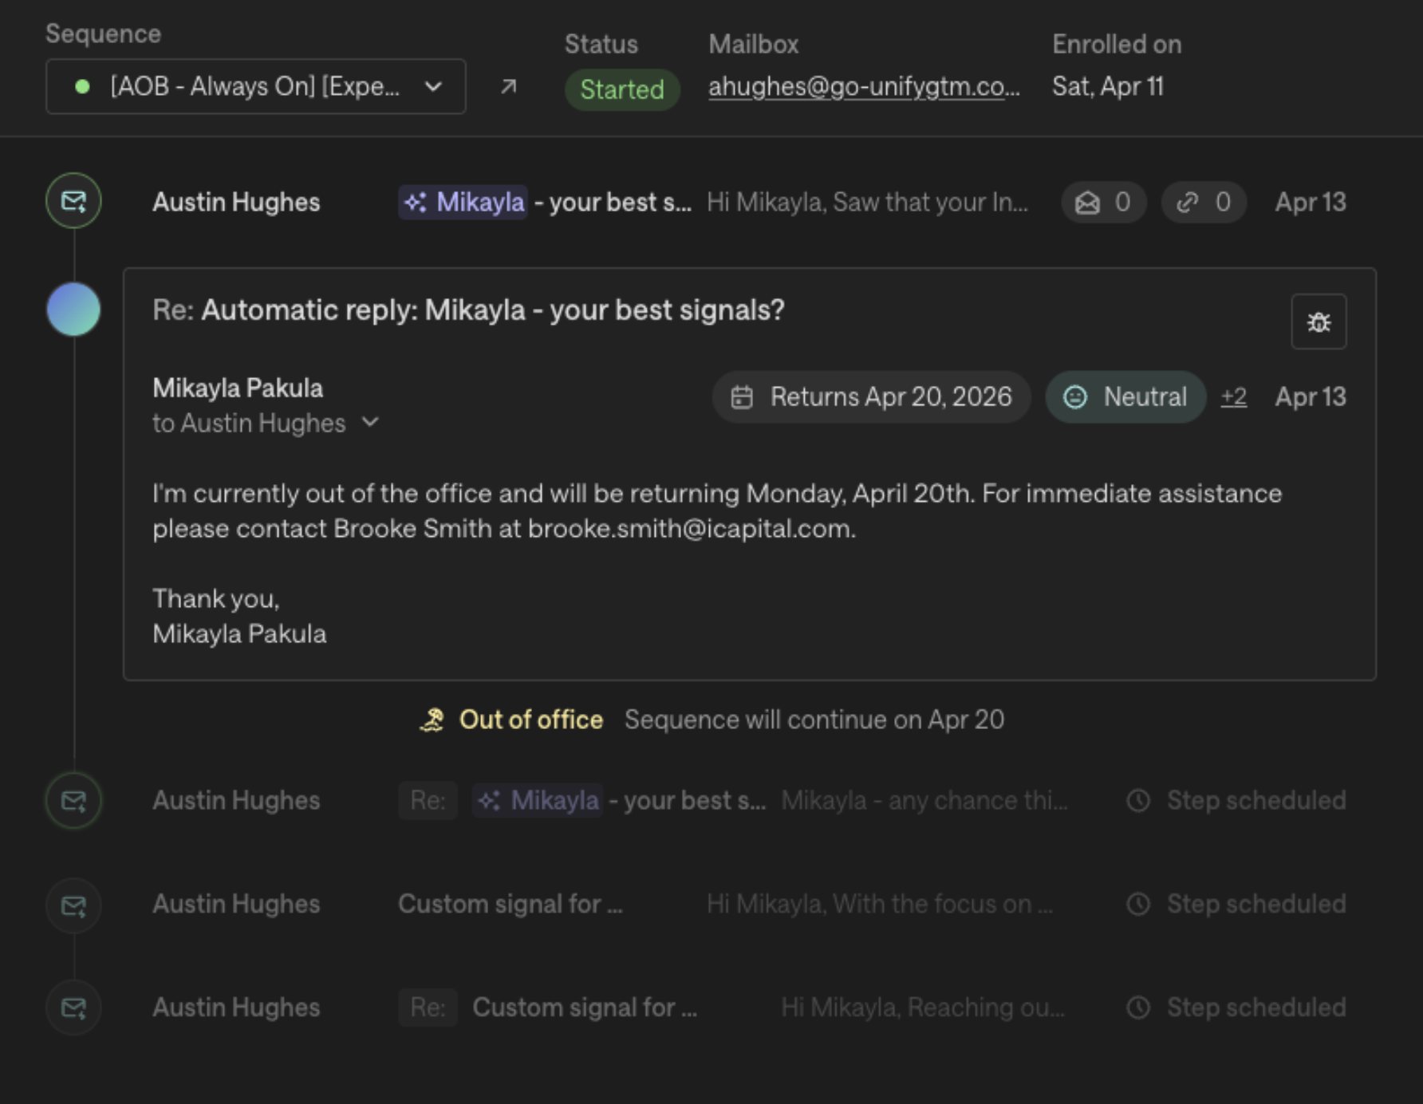Select the green envelope icon beside Austin Hughes
Image resolution: width=1423 pixels, height=1104 pixels.
(x=73, y=202)
